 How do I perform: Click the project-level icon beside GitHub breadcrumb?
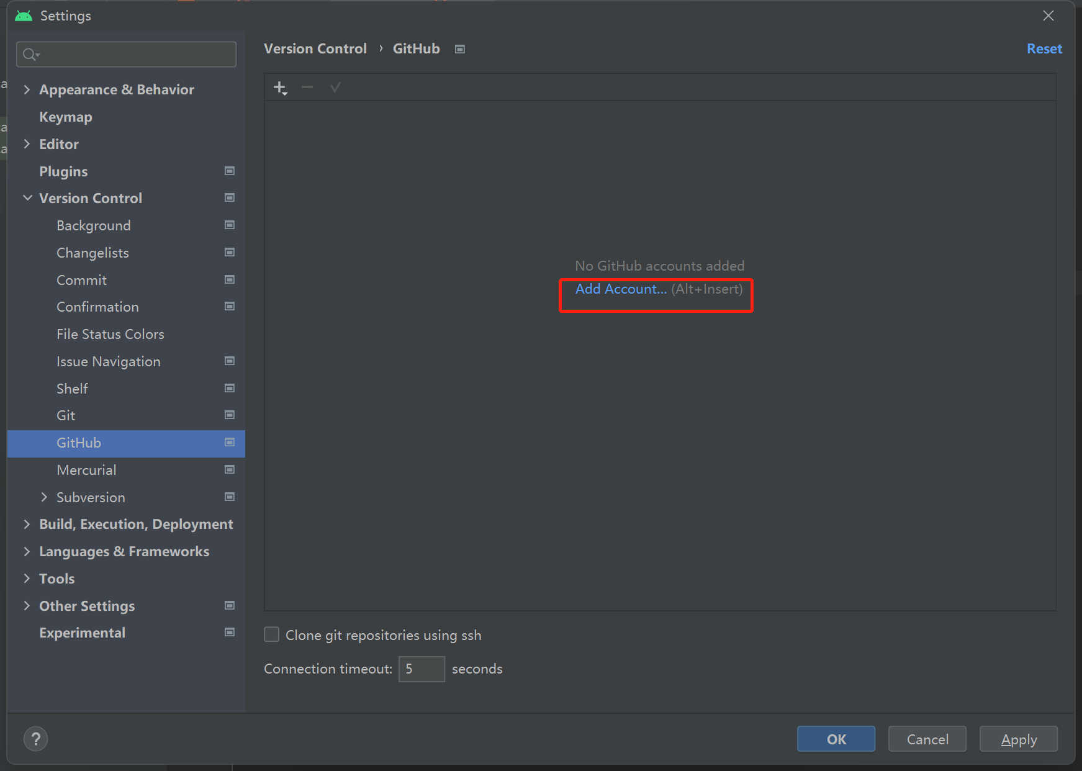point(460,49)
